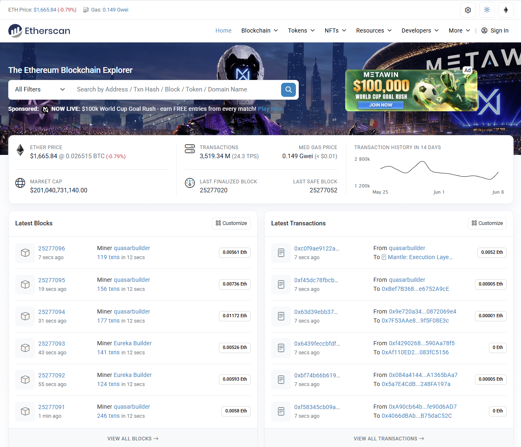
Task: Open block 25277096
Action: click(x=51, y=248)
